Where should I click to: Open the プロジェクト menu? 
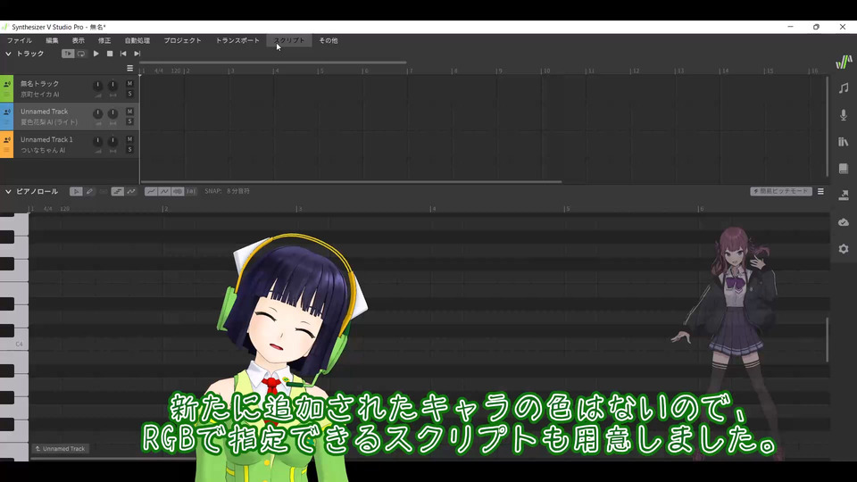(x=182, y=40)
